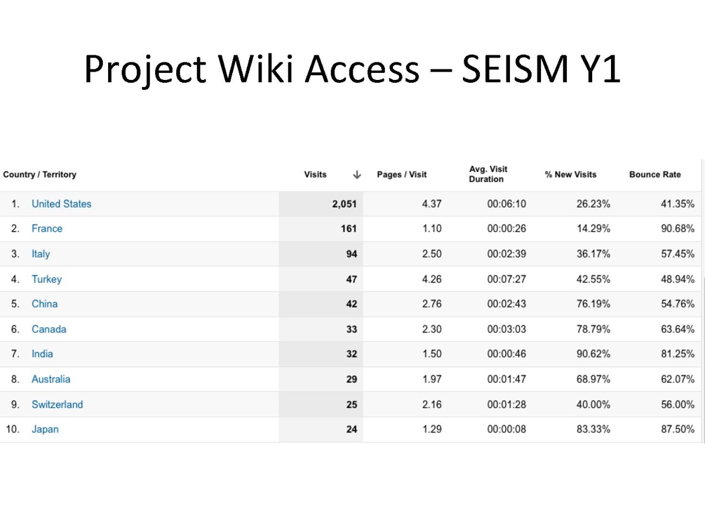Click the Visits sort arrow icon
705x529 pixels.
click(357, 175)
